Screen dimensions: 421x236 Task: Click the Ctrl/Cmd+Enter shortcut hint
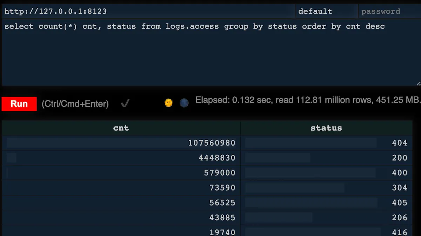[x=75, y=104]
